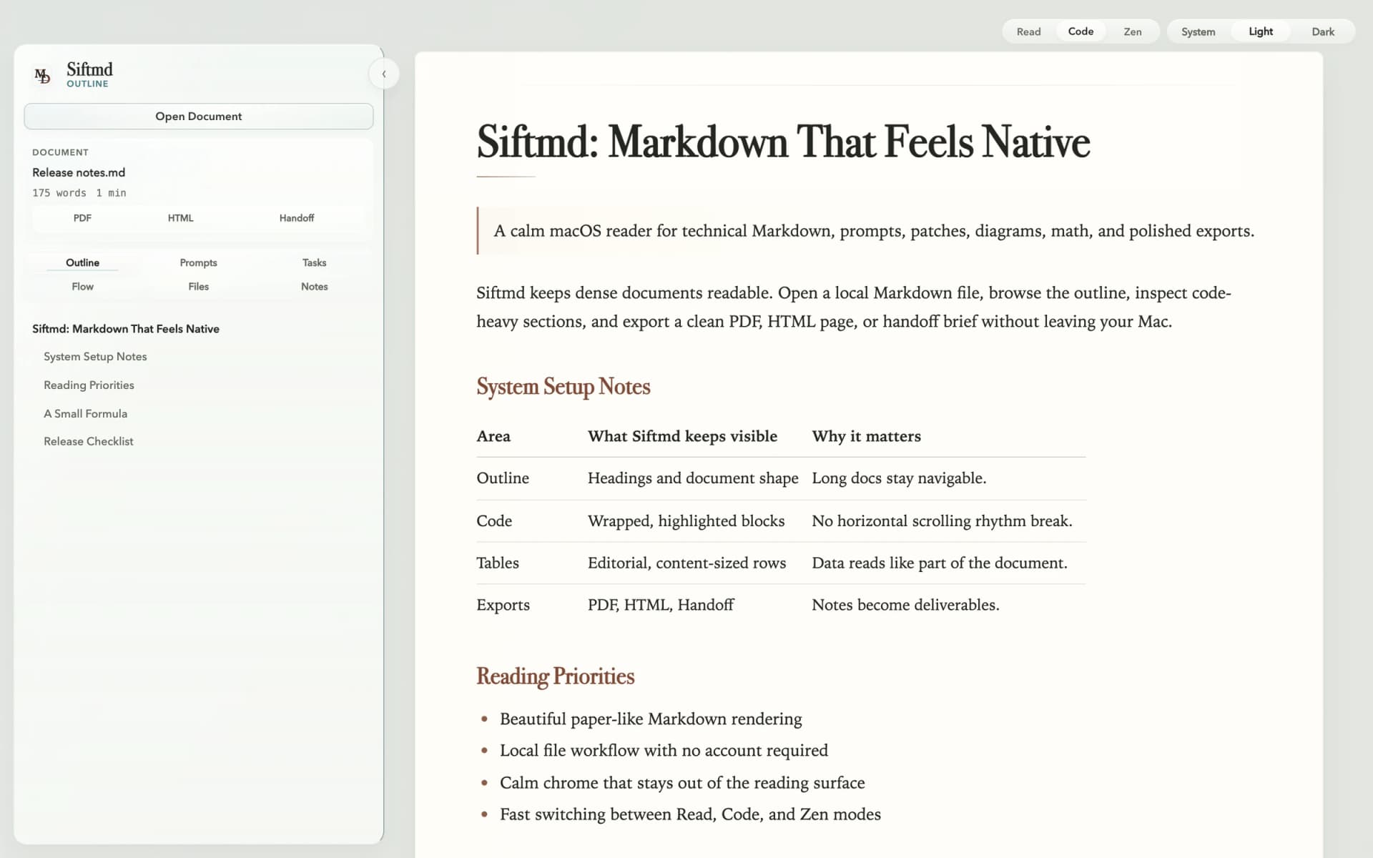Viewport: 1373px width, 858px height.
Task: Choose the Light appearance option
Action: pos(1261,31)
